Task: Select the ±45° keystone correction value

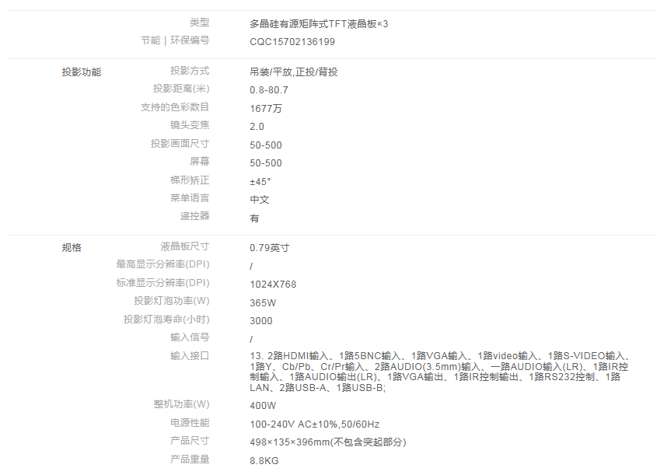Action: coord(260,182)
